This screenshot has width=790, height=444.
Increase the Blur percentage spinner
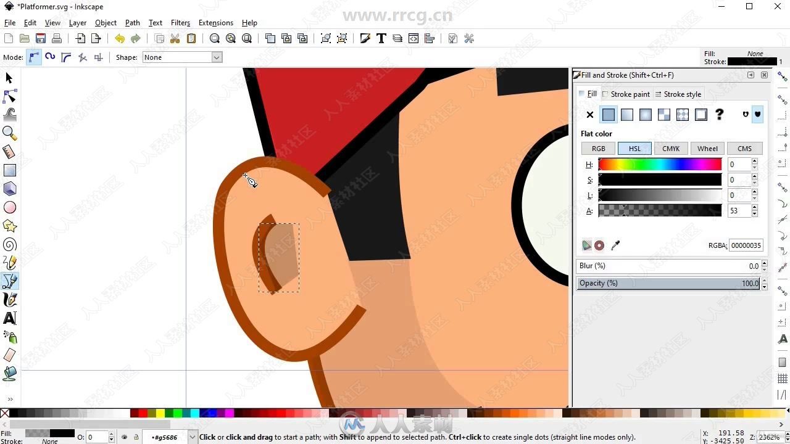pyautogui.click(x=765, y=263)
